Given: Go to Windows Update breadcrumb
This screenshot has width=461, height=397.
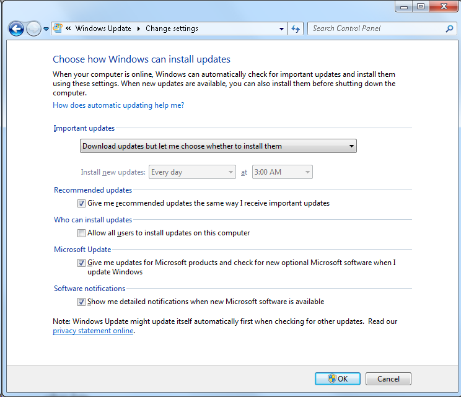Looking at the screenshot, I should [103, 28].
